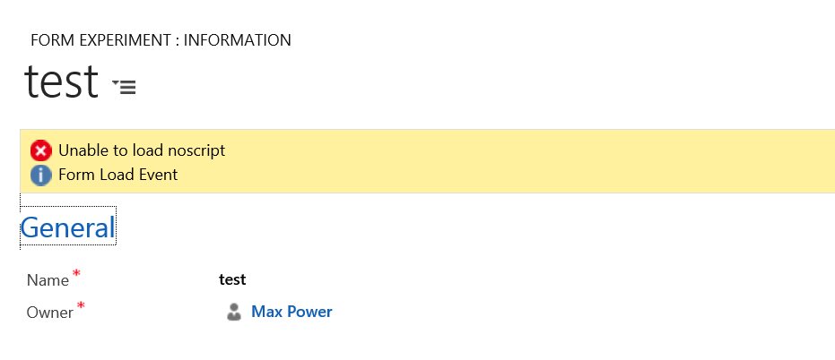
Task: Click the red asterisk next to Name
Action: point(76,273)
